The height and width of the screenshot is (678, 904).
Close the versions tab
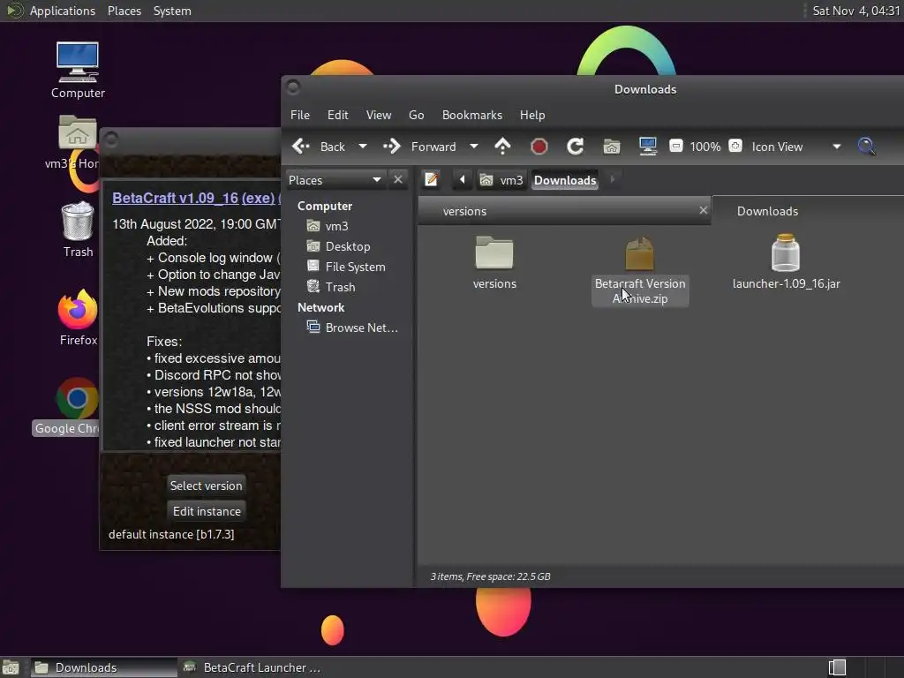point(704,210)
